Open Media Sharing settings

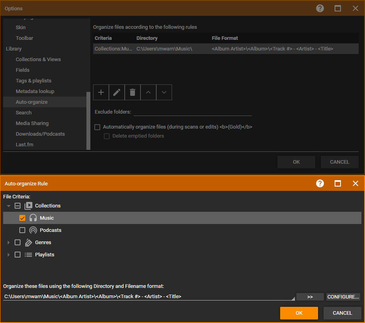click(32, 123)
